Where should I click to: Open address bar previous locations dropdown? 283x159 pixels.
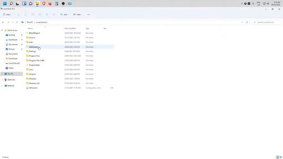(x=242, y=23)
